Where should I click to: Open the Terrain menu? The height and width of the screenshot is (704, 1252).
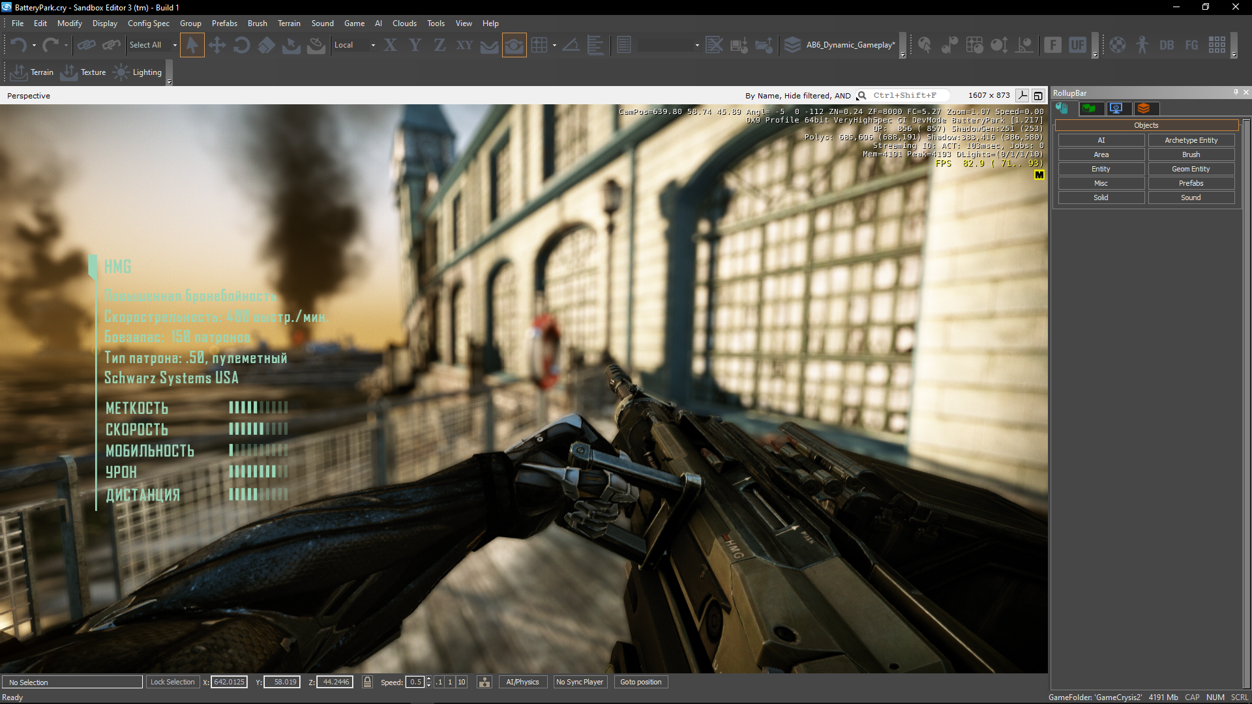[x=289, y=23]
